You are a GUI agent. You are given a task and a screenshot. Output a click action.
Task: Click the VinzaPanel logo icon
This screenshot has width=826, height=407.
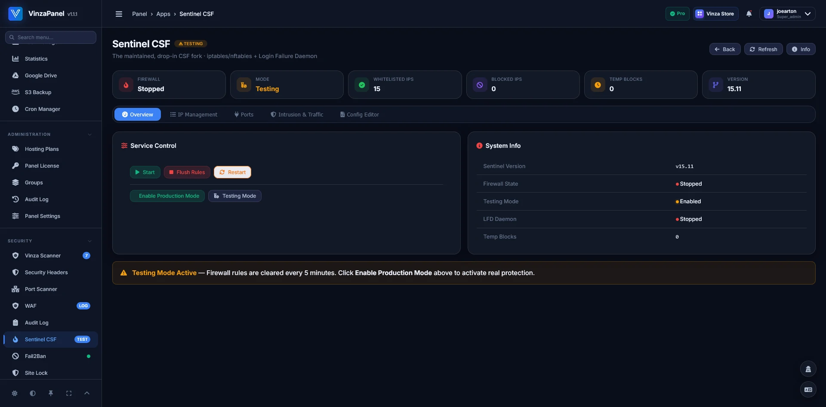(15, 14)
